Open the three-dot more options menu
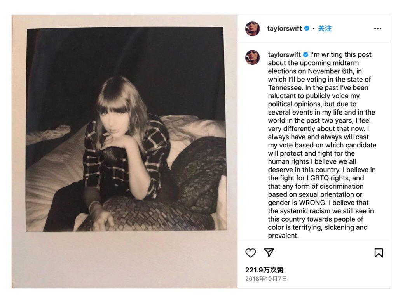 (x=378, y=29)
